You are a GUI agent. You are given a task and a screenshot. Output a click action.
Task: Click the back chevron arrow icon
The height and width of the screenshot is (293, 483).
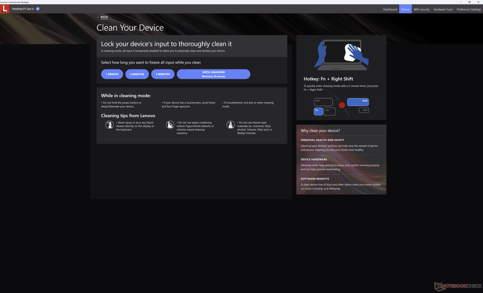click(98, 17)
